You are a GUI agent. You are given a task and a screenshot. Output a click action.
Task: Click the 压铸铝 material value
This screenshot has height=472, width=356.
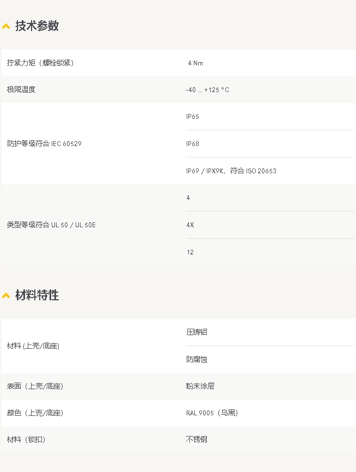pos(197,332)
